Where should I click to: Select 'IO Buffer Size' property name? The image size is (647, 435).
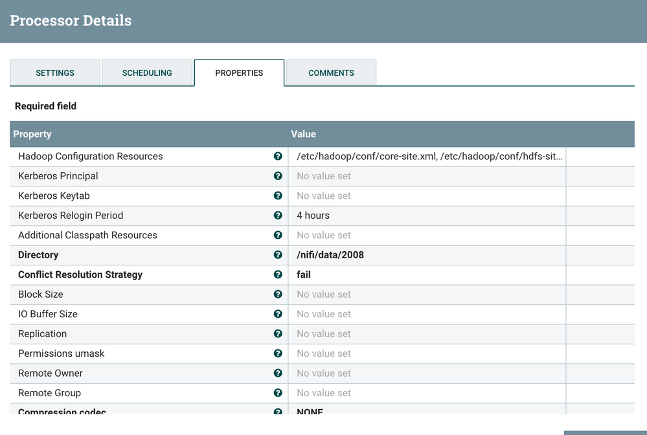(48, 314)
